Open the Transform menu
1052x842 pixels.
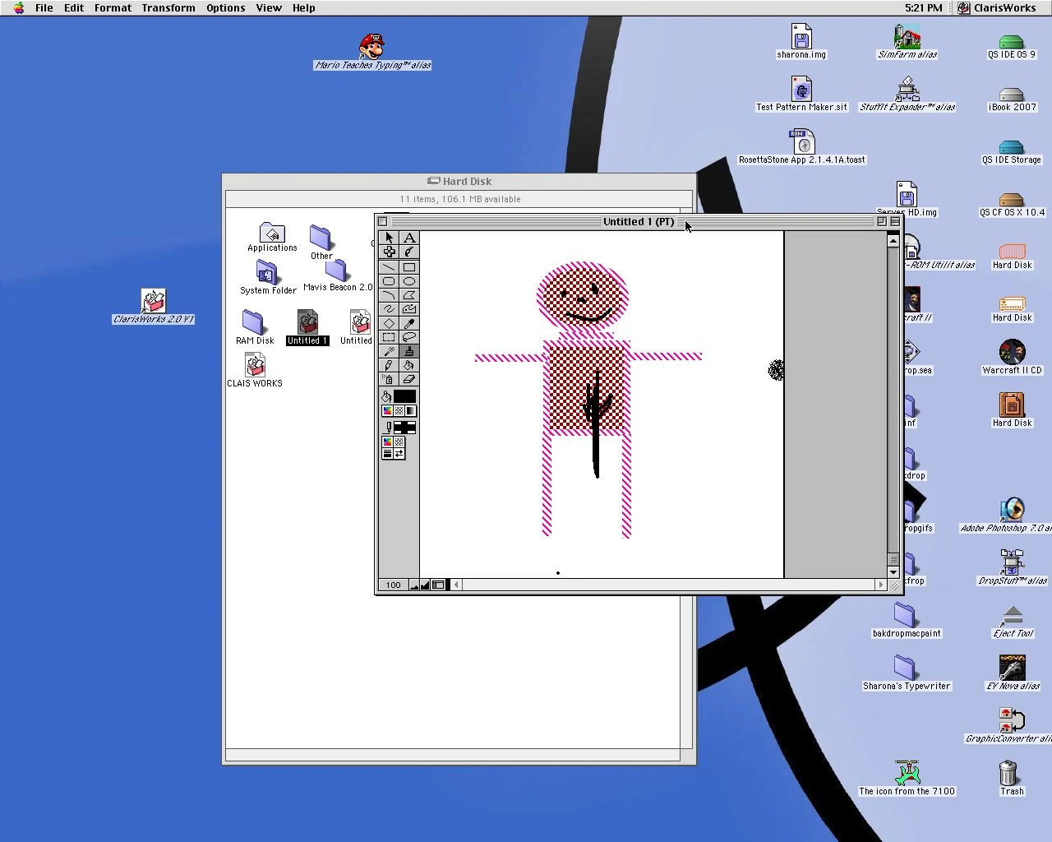click(x=168, y=7)
